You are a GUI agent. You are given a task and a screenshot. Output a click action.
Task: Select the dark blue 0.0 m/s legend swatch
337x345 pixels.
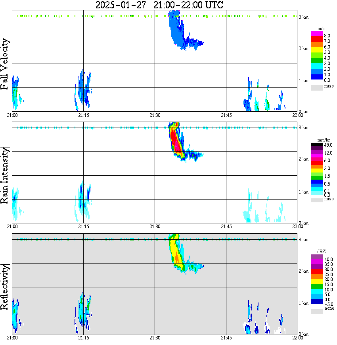(317, 77)
